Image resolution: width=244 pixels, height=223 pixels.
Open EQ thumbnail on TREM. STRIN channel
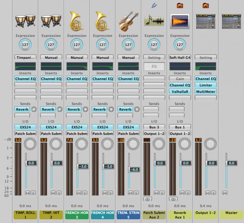[x=128, y=66]
